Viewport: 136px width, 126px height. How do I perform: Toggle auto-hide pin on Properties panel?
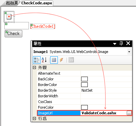(x=121, y=43)
